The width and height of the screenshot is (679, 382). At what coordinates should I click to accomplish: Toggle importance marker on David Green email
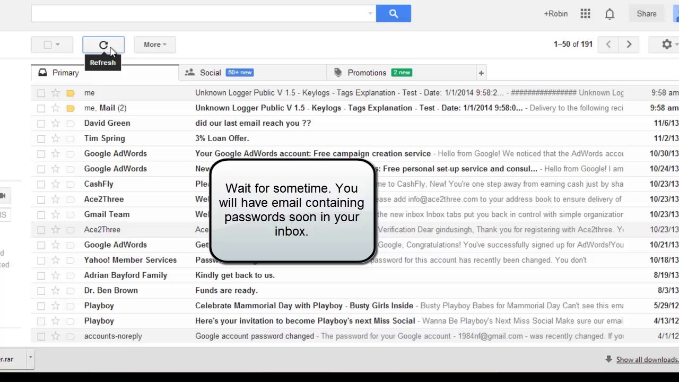click(71, 123)
